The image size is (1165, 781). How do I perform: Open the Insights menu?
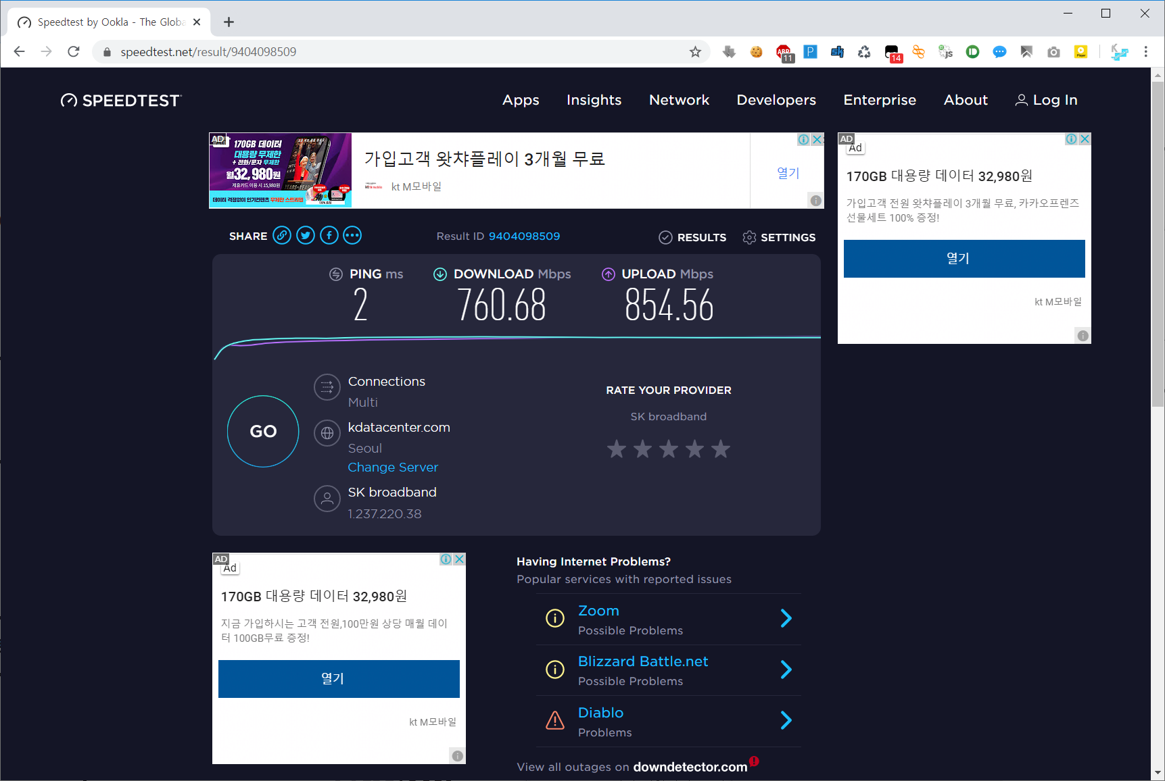pyautogui.click(x=594, y=100)
